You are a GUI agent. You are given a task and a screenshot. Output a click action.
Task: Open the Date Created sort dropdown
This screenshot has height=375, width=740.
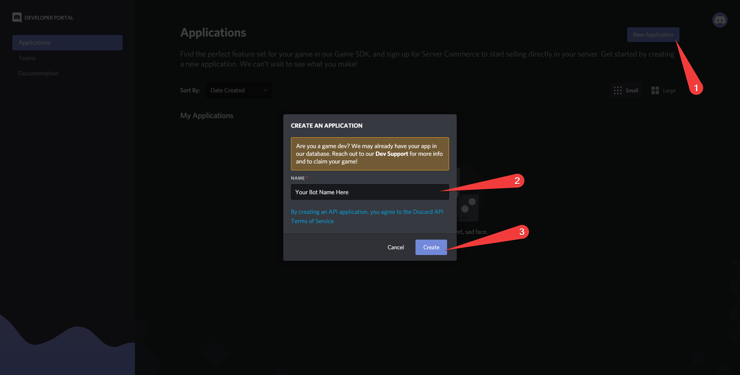click(239, 90)
